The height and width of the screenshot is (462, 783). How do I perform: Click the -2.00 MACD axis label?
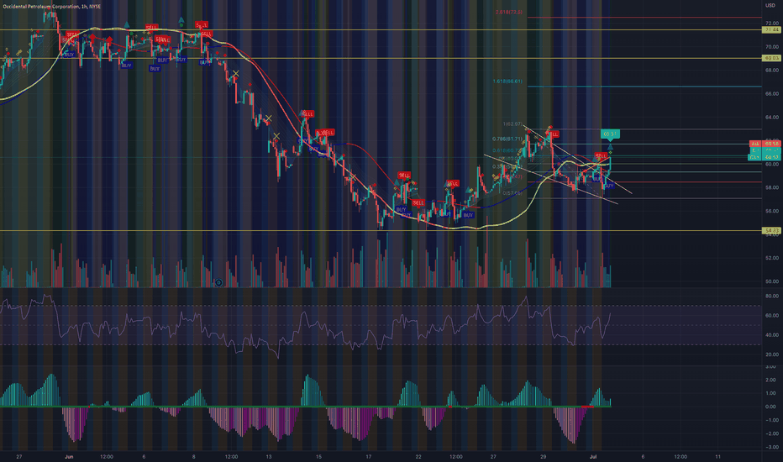tap(771, 434)
